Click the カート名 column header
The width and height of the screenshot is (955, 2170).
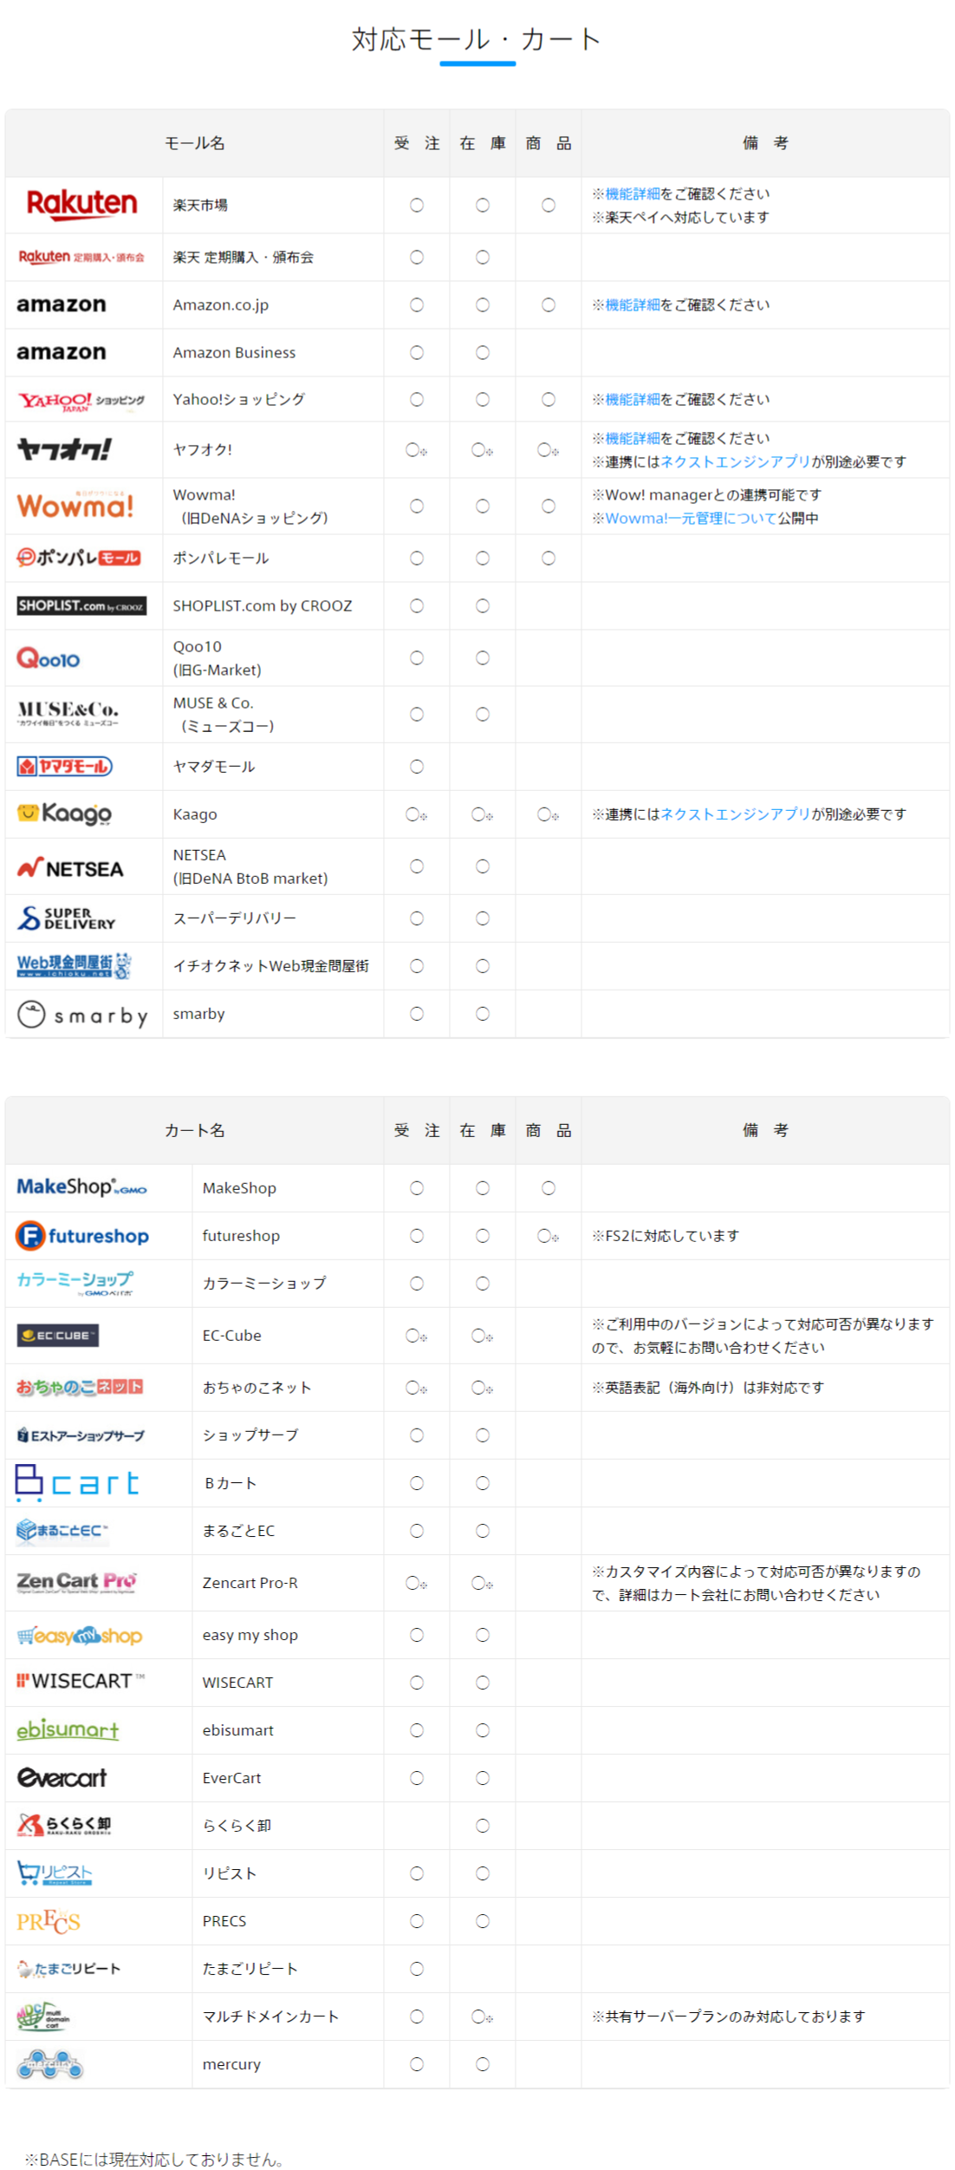pyautogui.click(x=195, y=1130)
